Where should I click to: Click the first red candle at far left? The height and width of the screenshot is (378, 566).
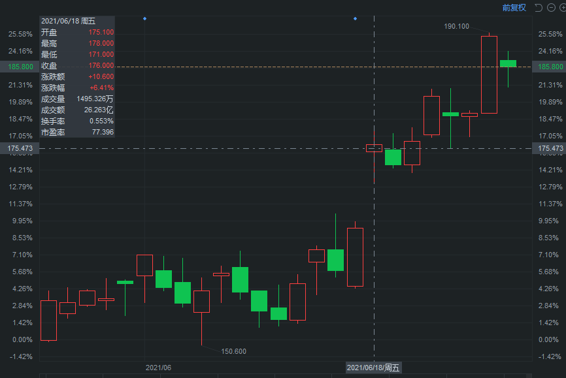[x=48, y=320]
